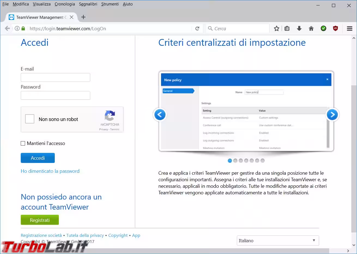This screenshot has height=254, width=357.
Task: Go to home page via house icon
Action: click(311, 28)
